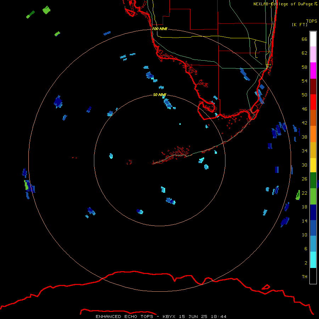The width and height of the screenshot is (319, 319).
Task: Click the small island outline west of Keys
Action: point(129,162)
